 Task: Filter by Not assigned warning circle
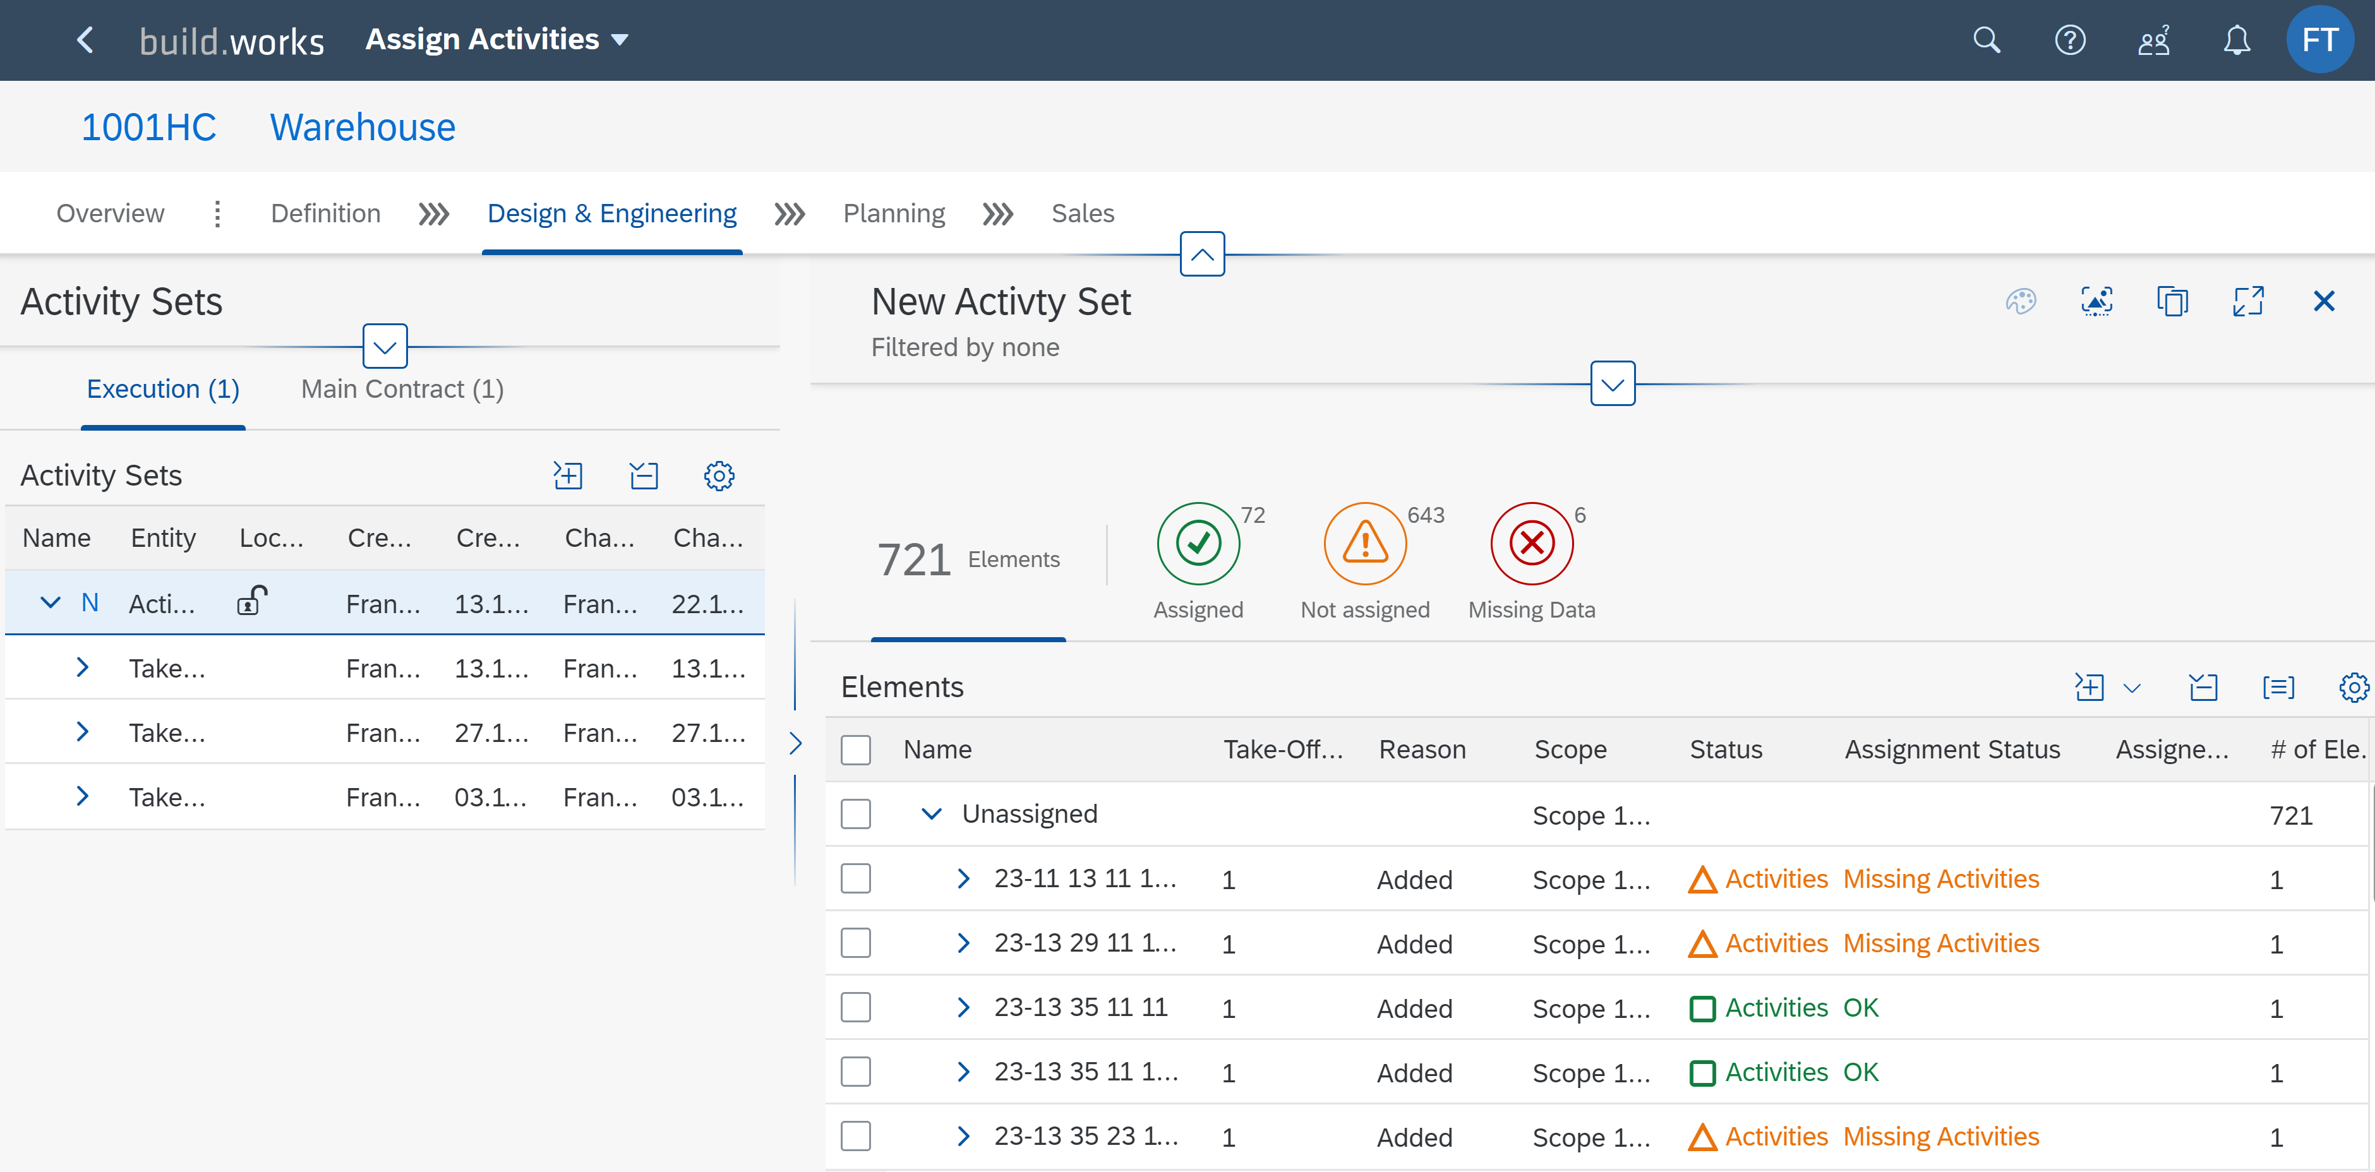pyautogui.click(x=1364, y=544)
